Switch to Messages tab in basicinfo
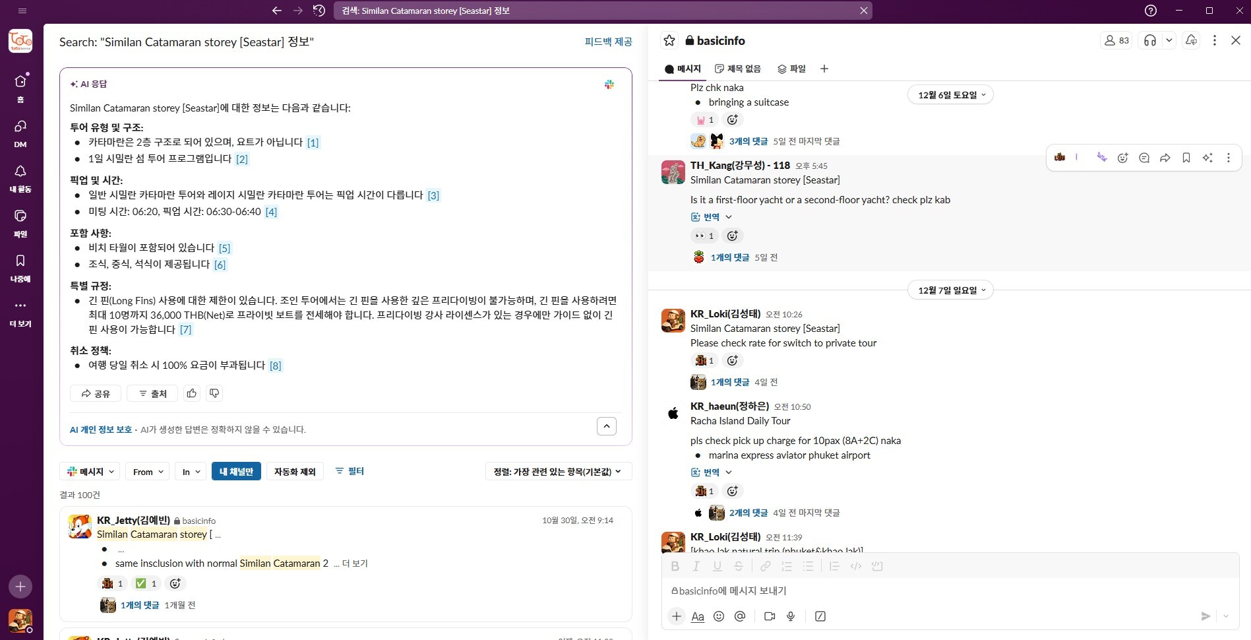The image size is (1251, 640). click(683, 69)
